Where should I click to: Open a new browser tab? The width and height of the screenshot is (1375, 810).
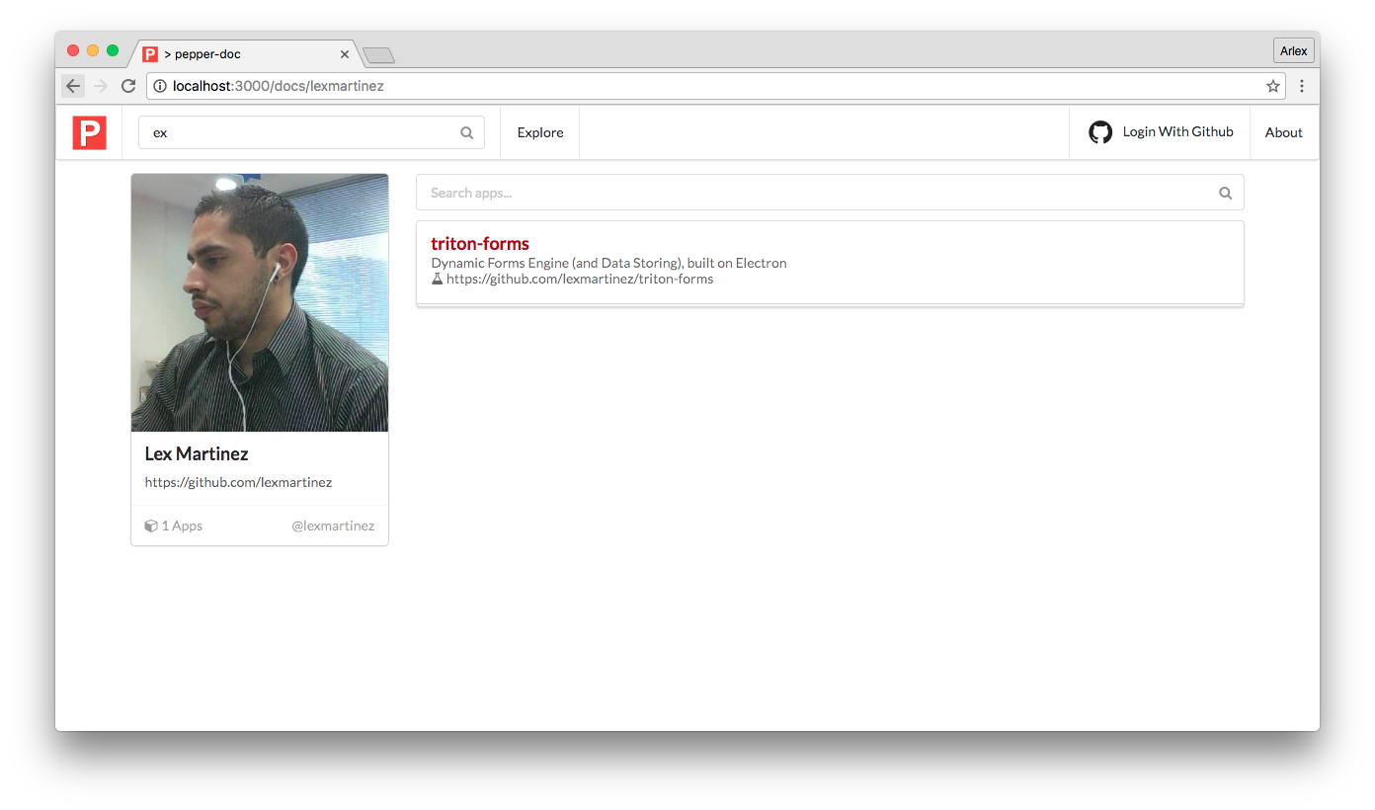click(379, 55)
